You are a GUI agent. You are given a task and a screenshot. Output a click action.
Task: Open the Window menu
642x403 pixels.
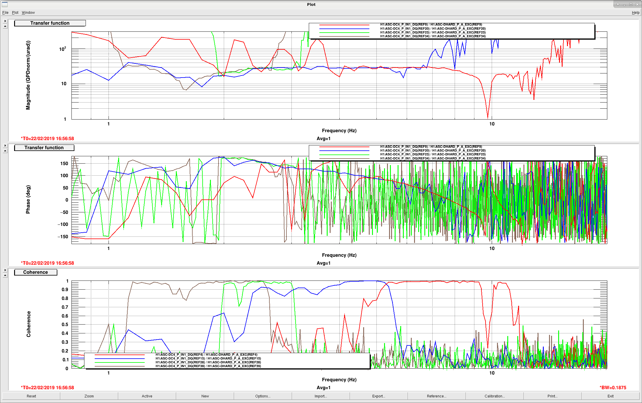pyautogui.click(x=28, y=13)
